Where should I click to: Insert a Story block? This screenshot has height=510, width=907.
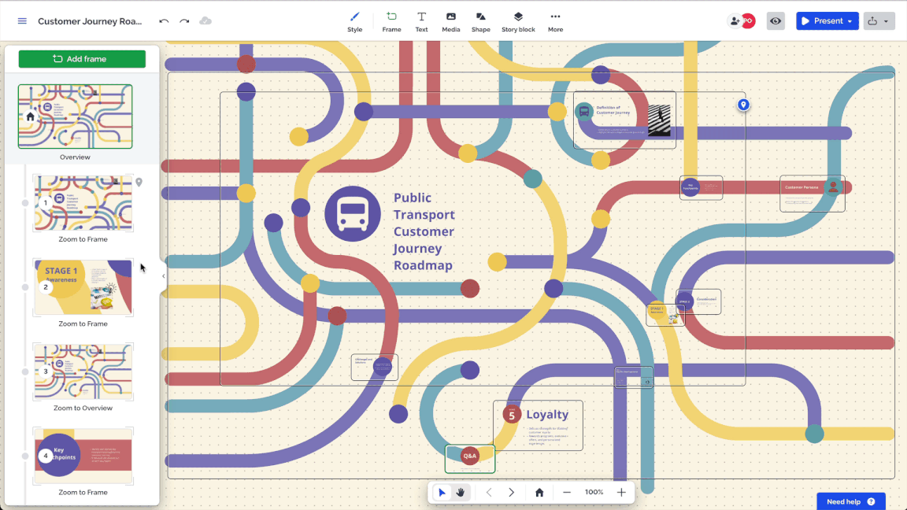point(518,21)
